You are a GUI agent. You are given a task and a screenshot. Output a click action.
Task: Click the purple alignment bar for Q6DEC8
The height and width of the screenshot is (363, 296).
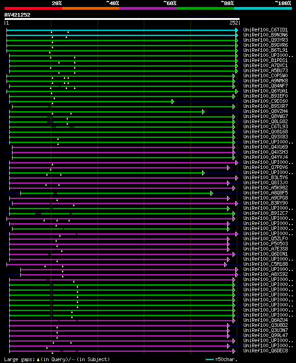click(x=121, y=351)
